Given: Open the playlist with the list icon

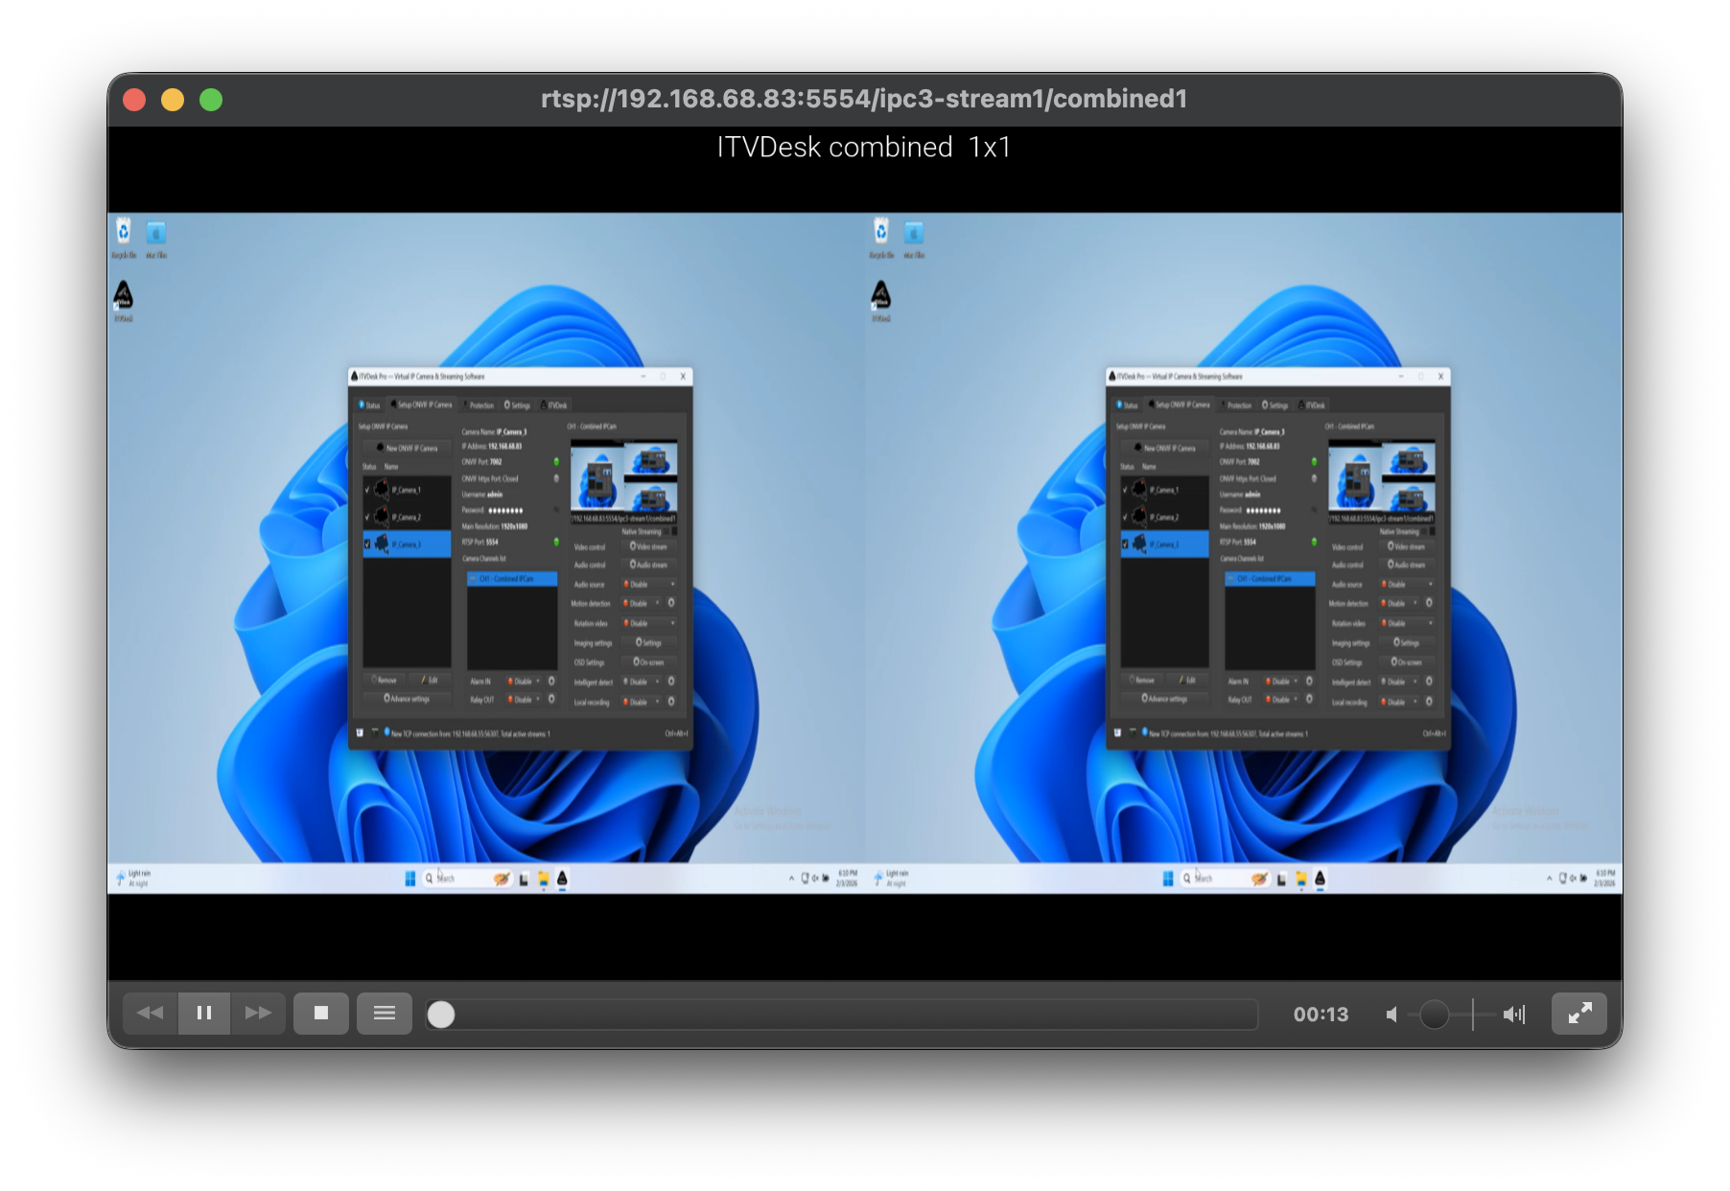Looking at the screenshot, I should pos(385,1013).
